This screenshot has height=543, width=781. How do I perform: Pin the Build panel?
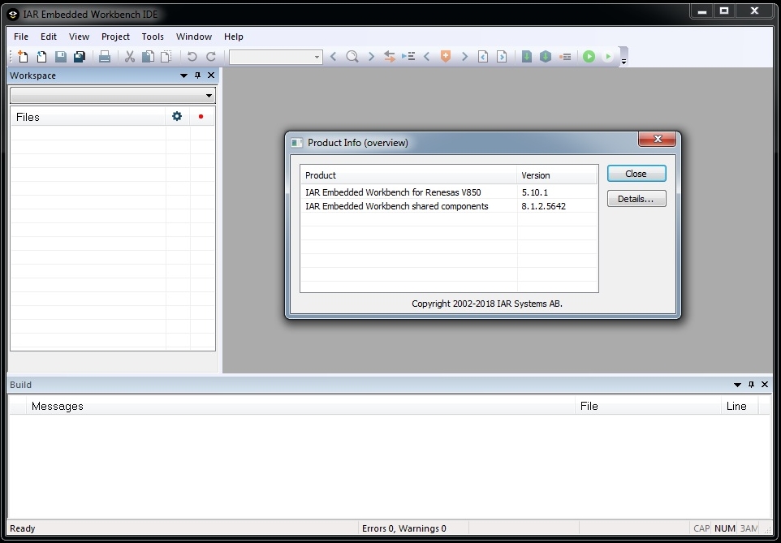751,384
